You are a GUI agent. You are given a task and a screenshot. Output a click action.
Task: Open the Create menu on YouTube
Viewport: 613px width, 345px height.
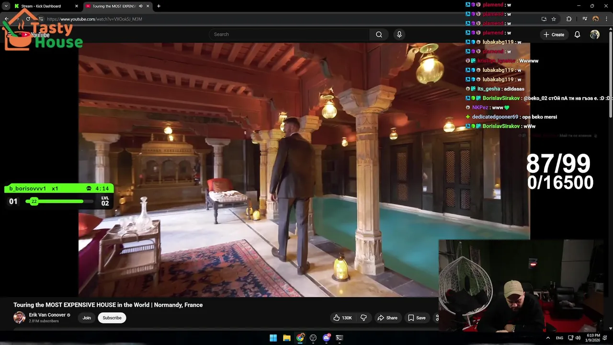[554, 34]
